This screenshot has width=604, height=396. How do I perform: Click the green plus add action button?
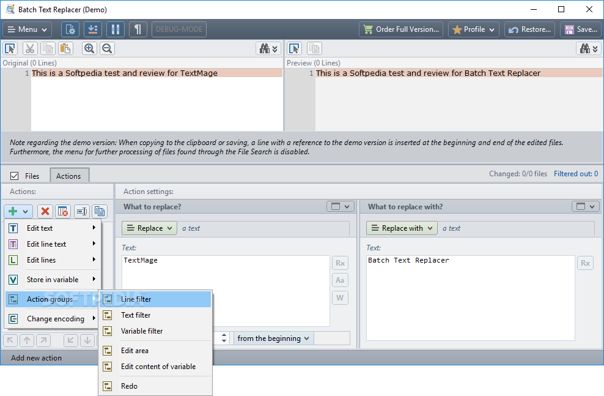[18, 211]
